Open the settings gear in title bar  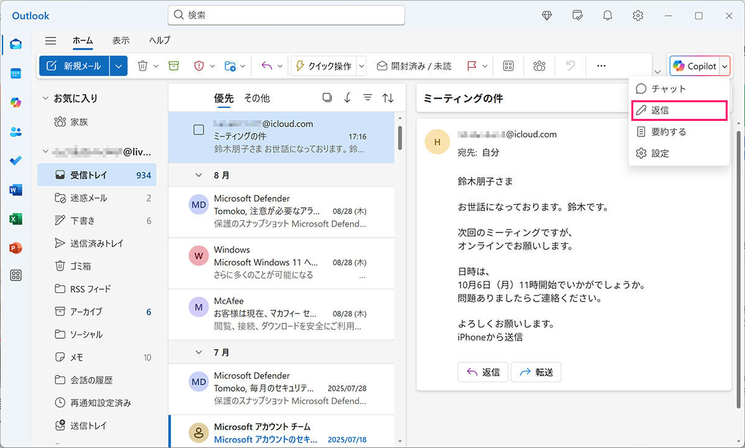(638, 16)
